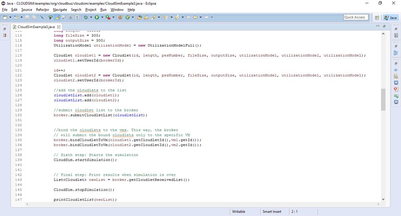Click the line broker.submitCloudletList(cloudletList);
The height and width of the screenshot is (216, 401).
(101, 115)
